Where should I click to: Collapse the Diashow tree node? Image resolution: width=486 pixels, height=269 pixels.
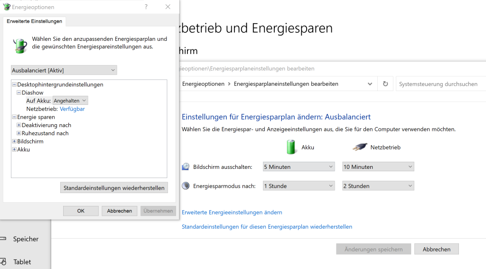(19, 93)
